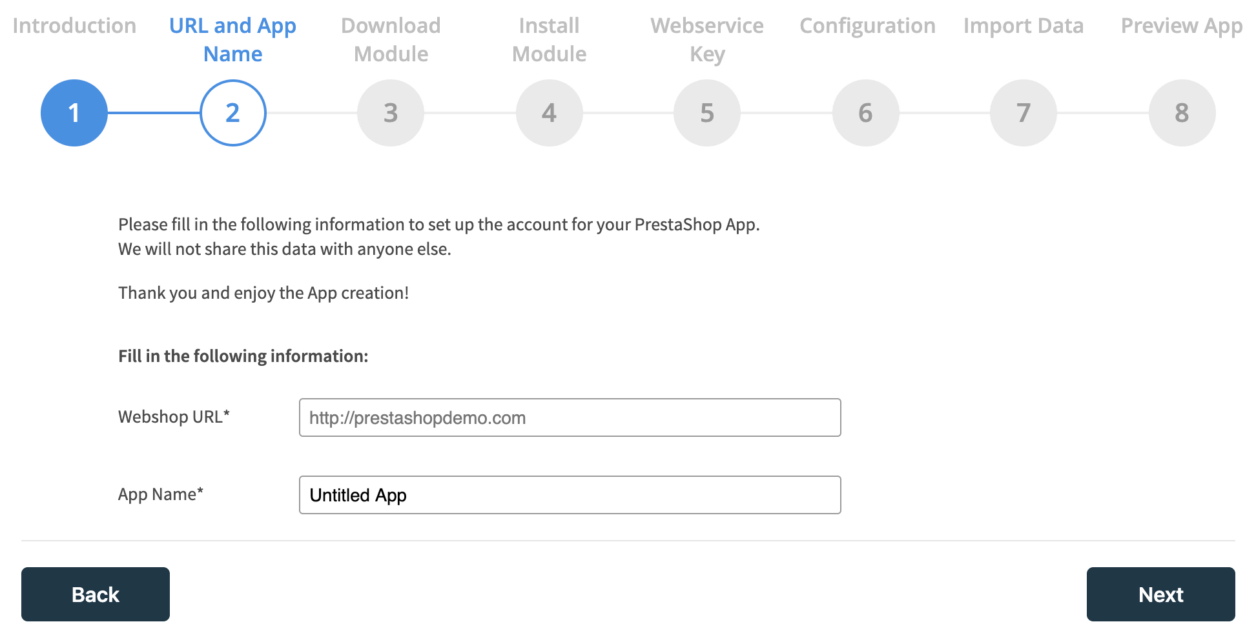This screenshot has width=1256, height=633.
Task: Go to Preview App step label
Action: click(1181, 26)
